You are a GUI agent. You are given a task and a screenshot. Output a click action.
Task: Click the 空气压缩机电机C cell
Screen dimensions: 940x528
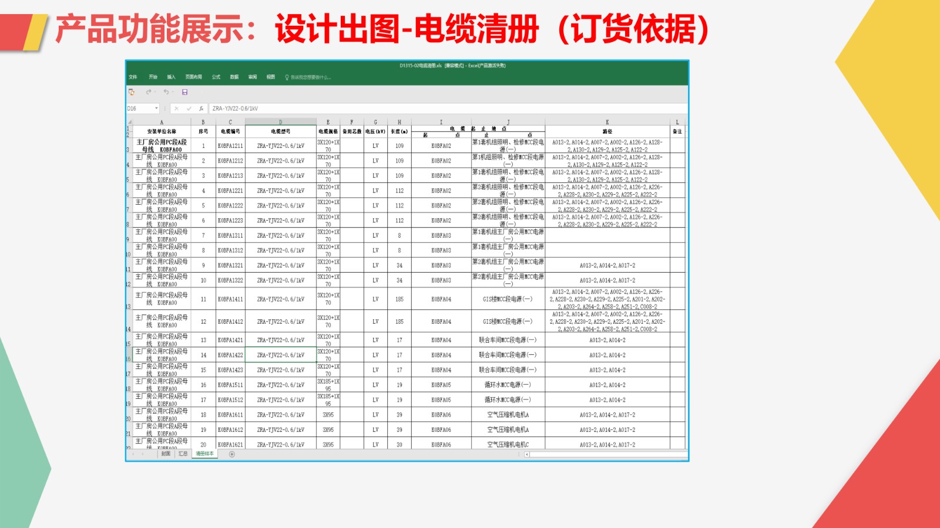[508, 444]
